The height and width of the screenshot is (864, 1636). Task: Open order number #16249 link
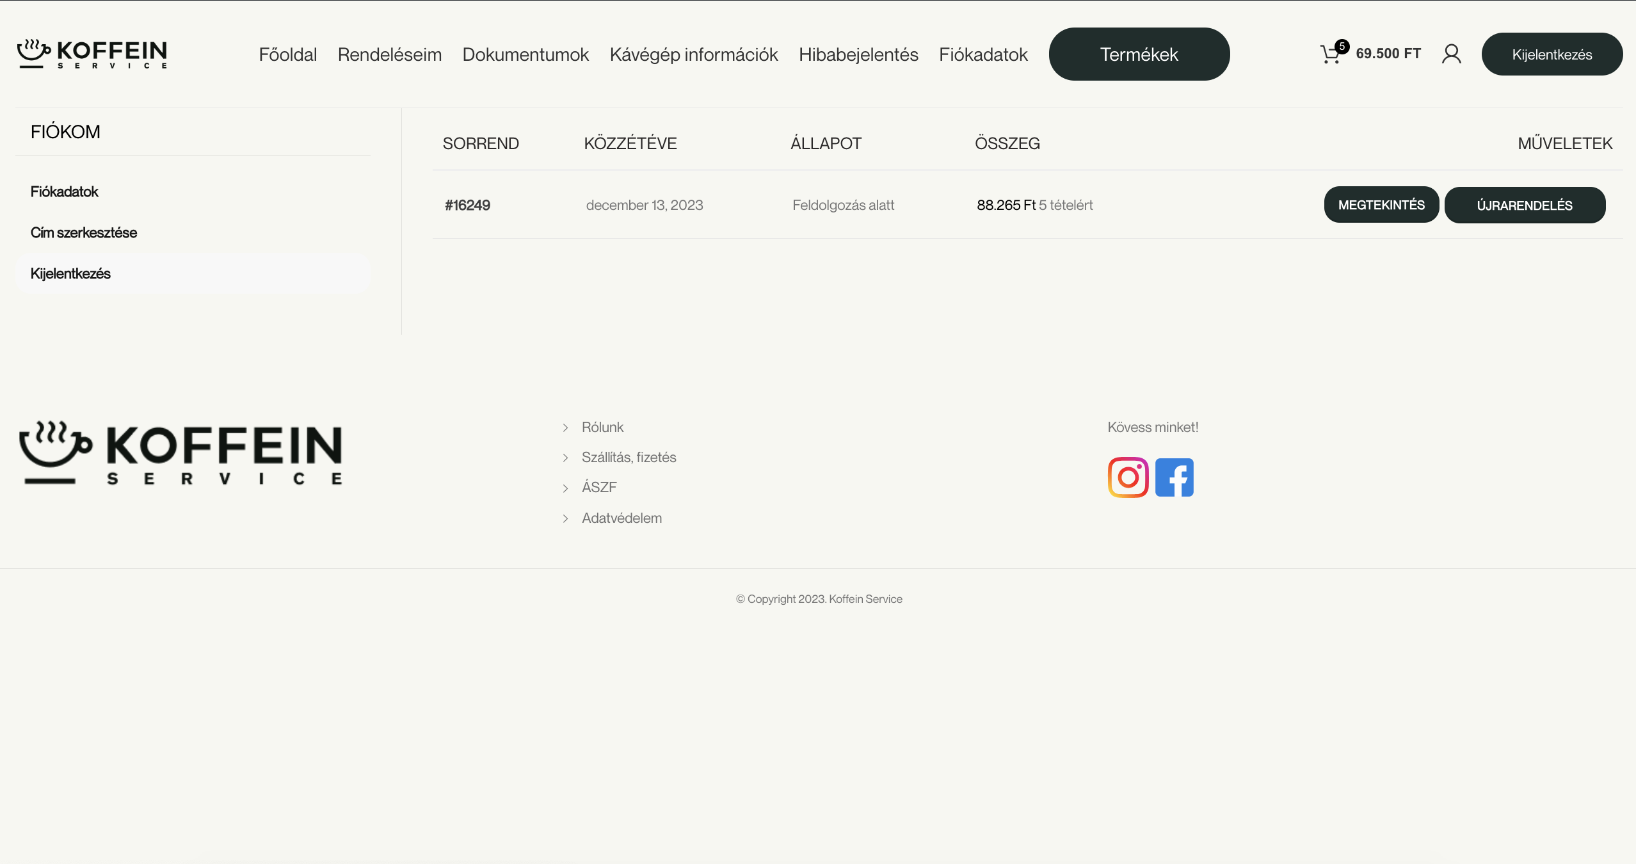point(467,205)
